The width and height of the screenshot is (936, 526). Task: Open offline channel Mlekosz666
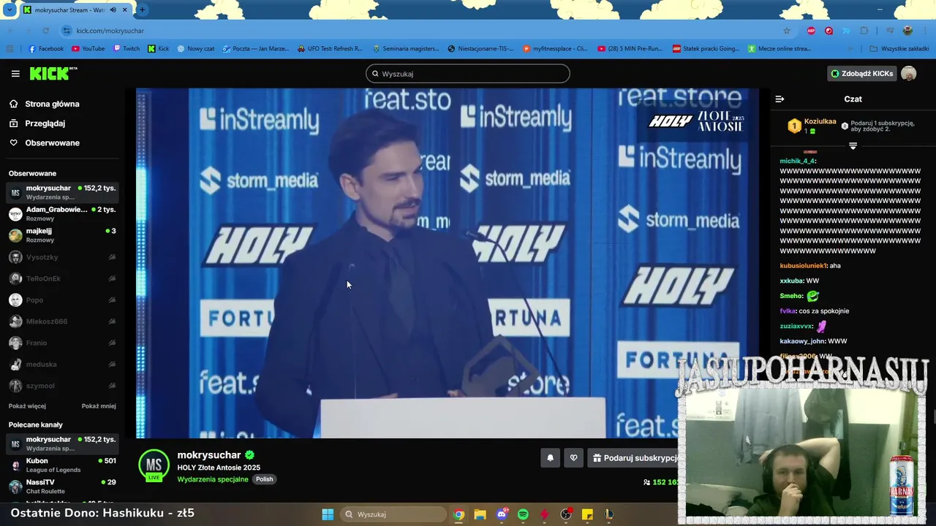62,321
